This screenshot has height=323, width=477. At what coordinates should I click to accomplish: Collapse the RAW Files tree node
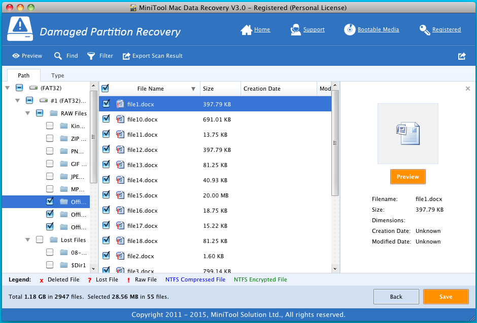pyautogui.click(x=28, y=113)
